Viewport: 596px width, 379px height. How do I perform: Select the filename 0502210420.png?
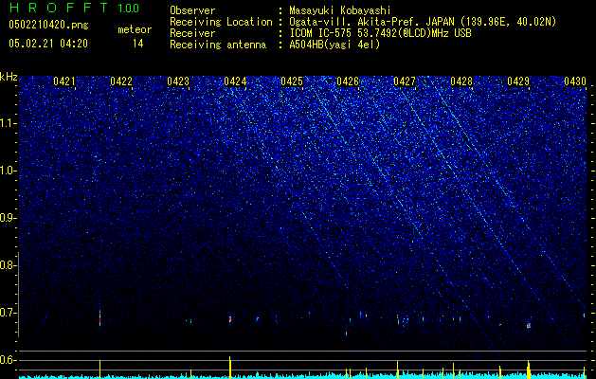pos(48,25)
